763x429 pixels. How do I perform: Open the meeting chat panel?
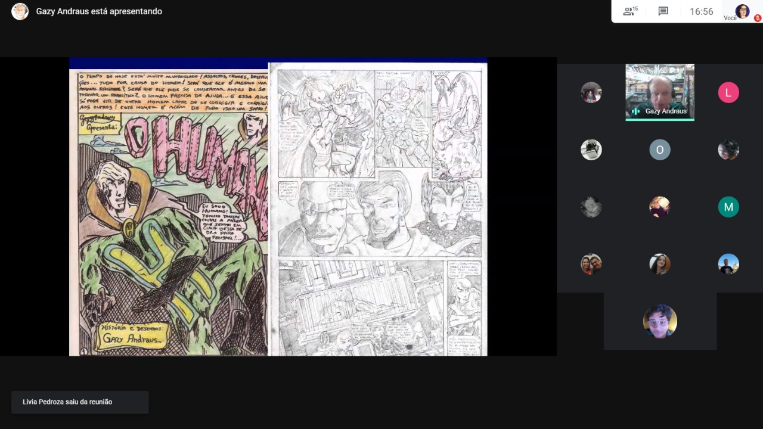(663, 11)
